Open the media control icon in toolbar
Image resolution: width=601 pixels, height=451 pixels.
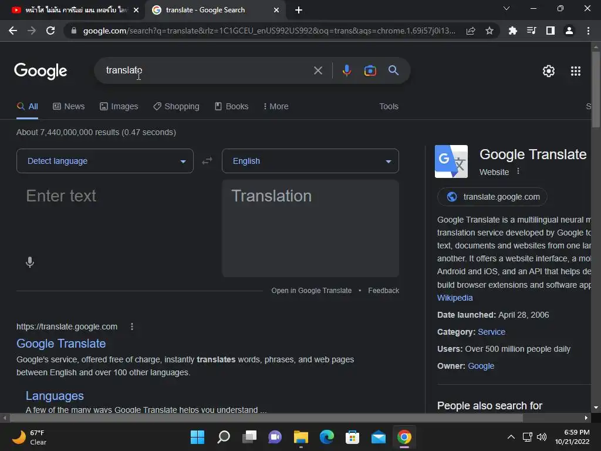pos(531,31)
